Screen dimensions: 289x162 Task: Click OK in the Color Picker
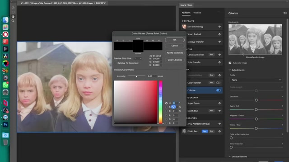tap(175, 40)
